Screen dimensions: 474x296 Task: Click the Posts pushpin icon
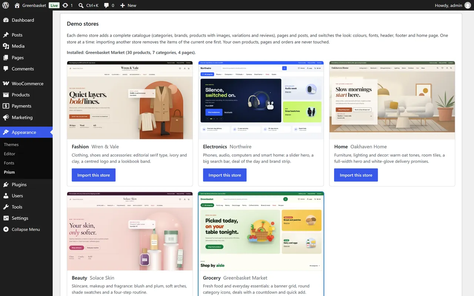pyautogui.click(x=6, y=35)
